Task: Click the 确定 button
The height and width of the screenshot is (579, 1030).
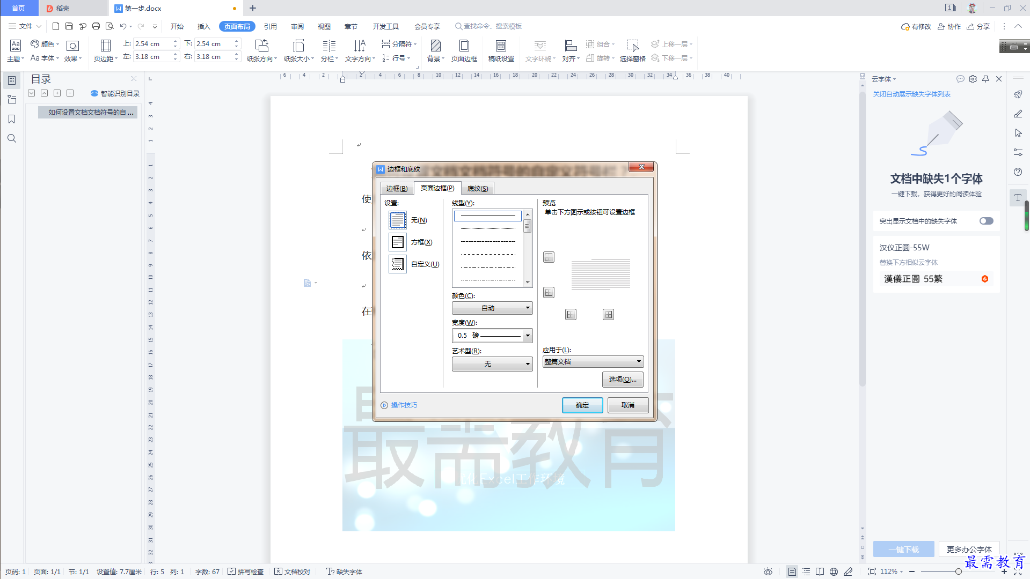Action: coord(582,405)
